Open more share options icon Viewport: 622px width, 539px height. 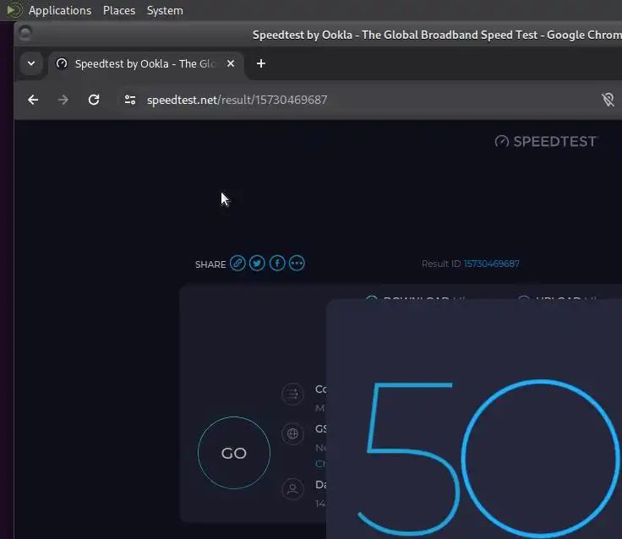pos(297,264)
